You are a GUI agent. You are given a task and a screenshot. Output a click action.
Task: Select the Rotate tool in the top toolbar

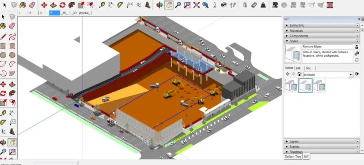62,5
